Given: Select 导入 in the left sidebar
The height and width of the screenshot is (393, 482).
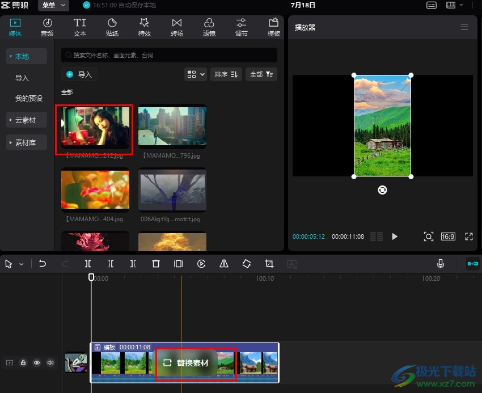Looking at the screenshot, I should pos(22,78).
